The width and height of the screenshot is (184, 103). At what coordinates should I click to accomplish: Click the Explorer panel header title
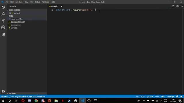pyautogui.click(x=13, y=6)
